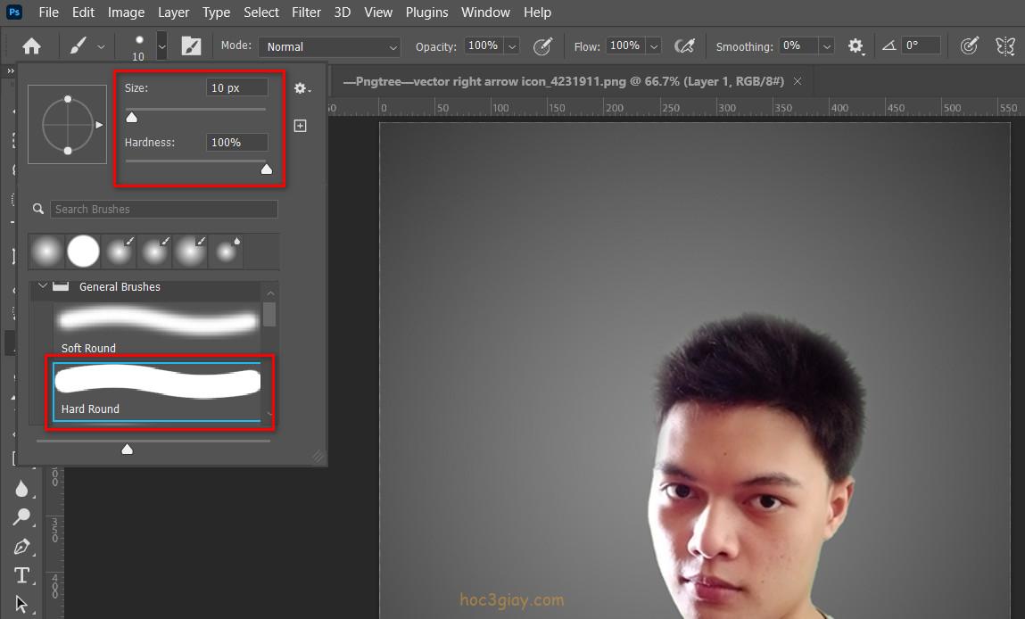Create new brush preset with plus icon
The height and width of the screenshot is (619, 1025).
click(x=301, y=126)
